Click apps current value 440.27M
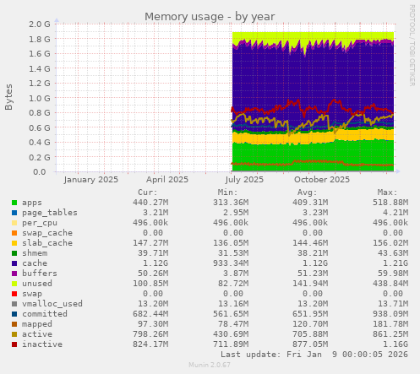 (150, 203)
